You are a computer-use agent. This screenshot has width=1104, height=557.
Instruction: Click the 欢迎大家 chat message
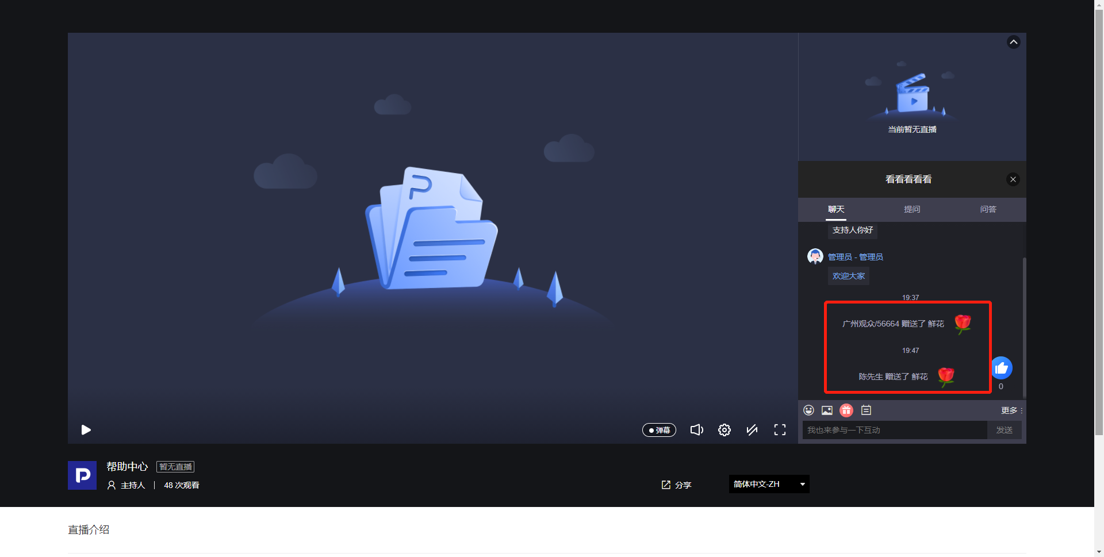pos(849,276)
